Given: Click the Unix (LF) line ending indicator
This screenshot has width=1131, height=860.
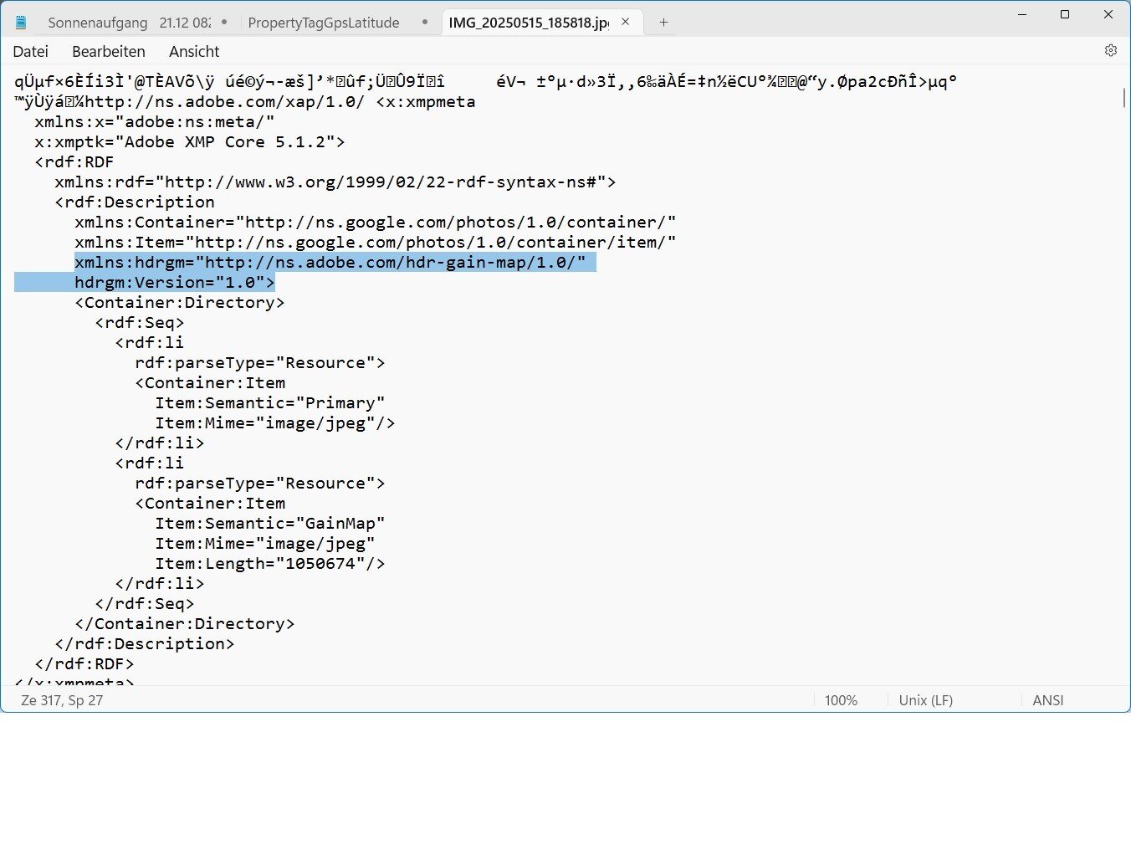Looking at the screenshot, I should click(x=925, y=700).
